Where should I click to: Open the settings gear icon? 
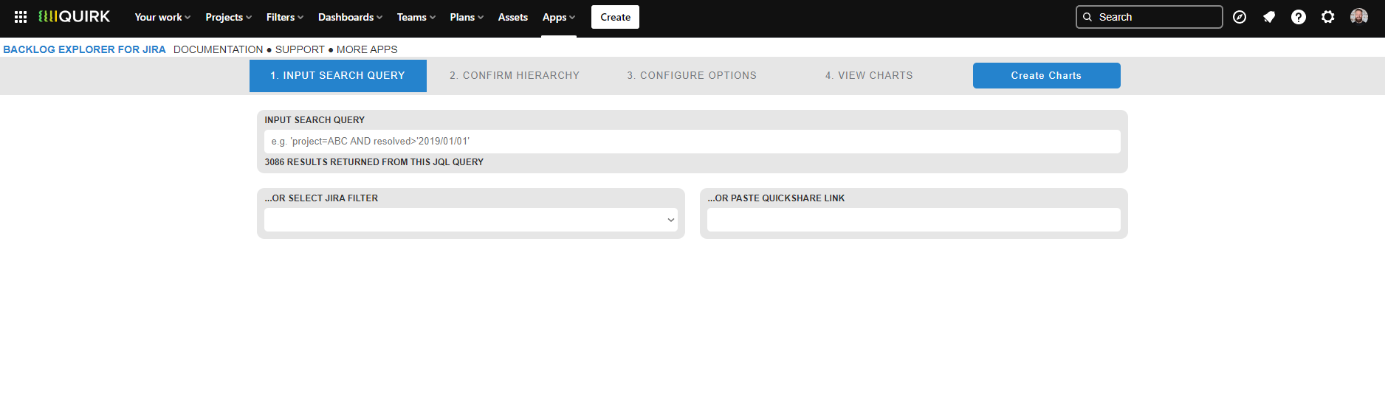1328,17
